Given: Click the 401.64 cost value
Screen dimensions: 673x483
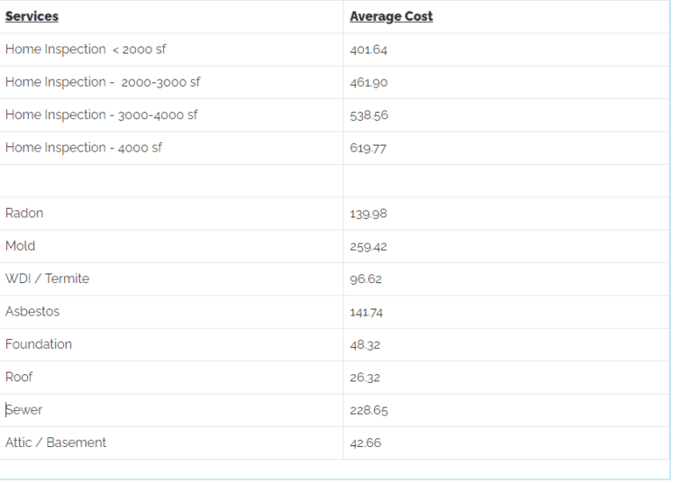Looking at the screenshot, I should (x=368, y=50).
